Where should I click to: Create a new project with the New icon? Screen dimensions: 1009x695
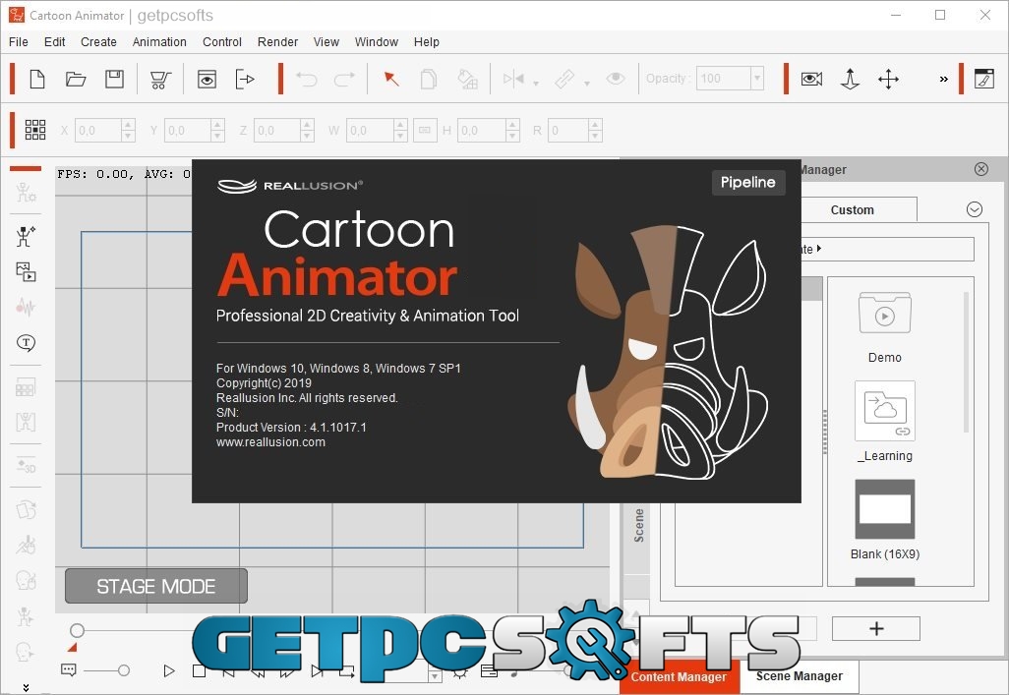(37, 80)
